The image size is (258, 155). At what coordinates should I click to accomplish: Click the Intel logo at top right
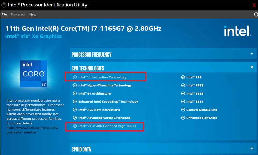(x=237, y=31)
